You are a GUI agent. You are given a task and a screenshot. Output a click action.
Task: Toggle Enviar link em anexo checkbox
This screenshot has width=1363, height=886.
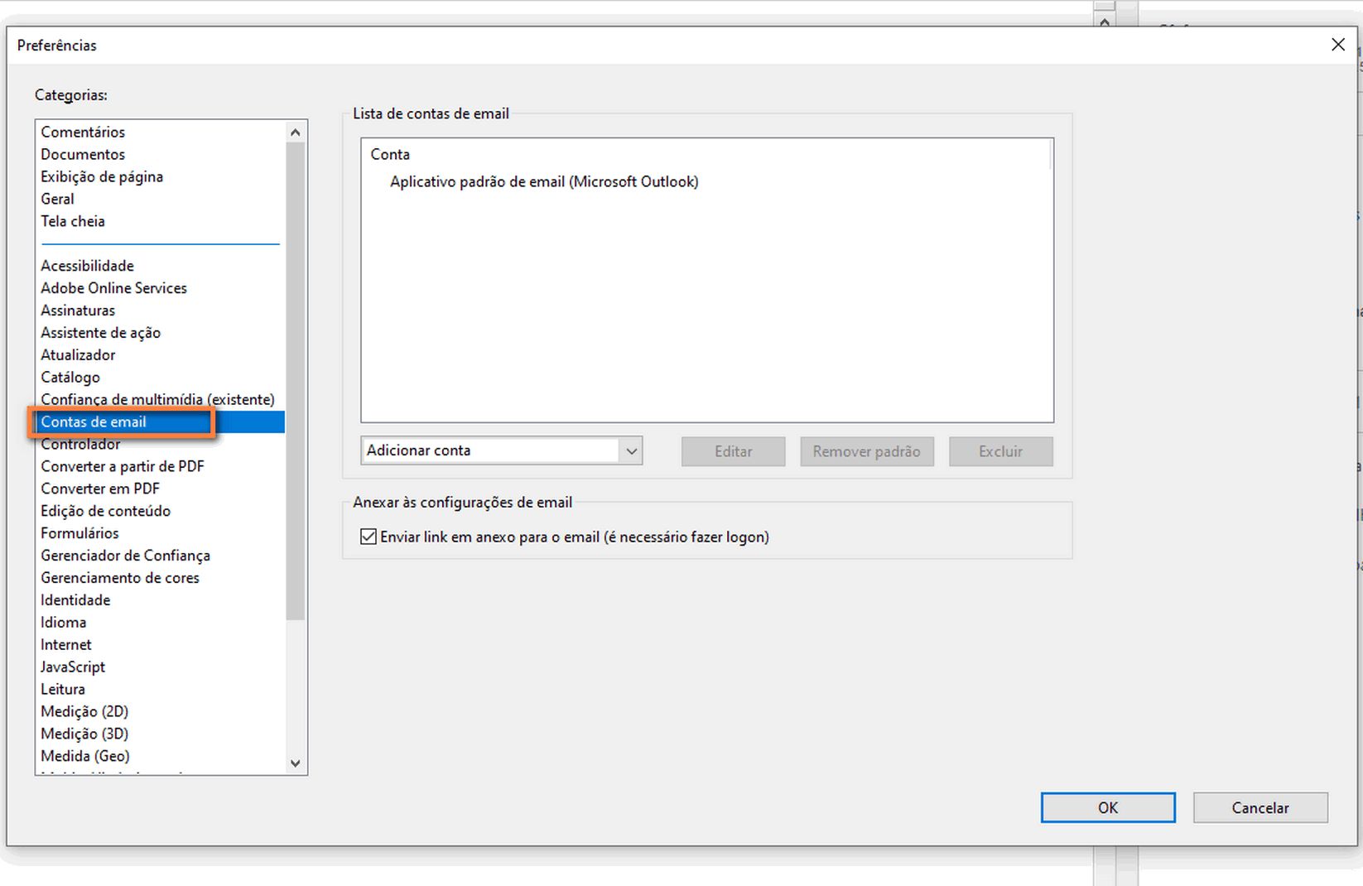click(368, 537)
